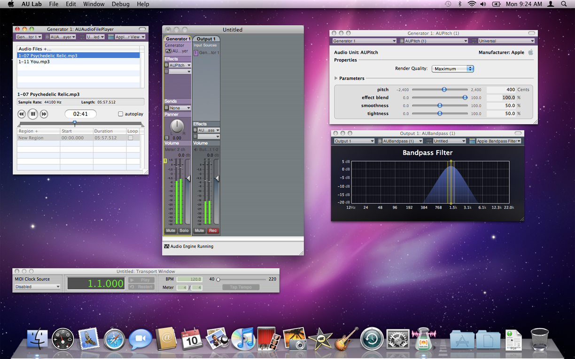The image size is (575, 359).
Task: Click the speaker icon on the Output 1 channel
Action: tap(196, 150)
